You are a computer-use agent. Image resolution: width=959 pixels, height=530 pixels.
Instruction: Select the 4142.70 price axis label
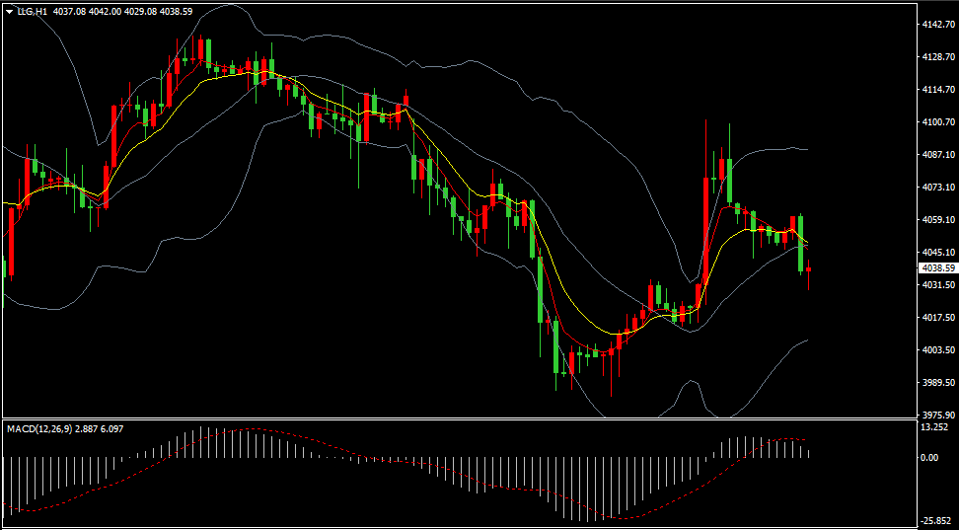(x=938, y=25)
